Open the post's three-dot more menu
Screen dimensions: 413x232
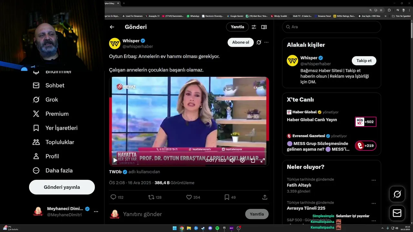[266, 42]
